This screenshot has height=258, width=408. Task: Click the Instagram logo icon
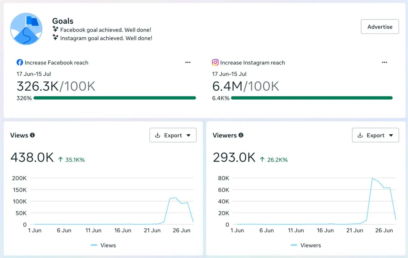(x=215, y=63)
